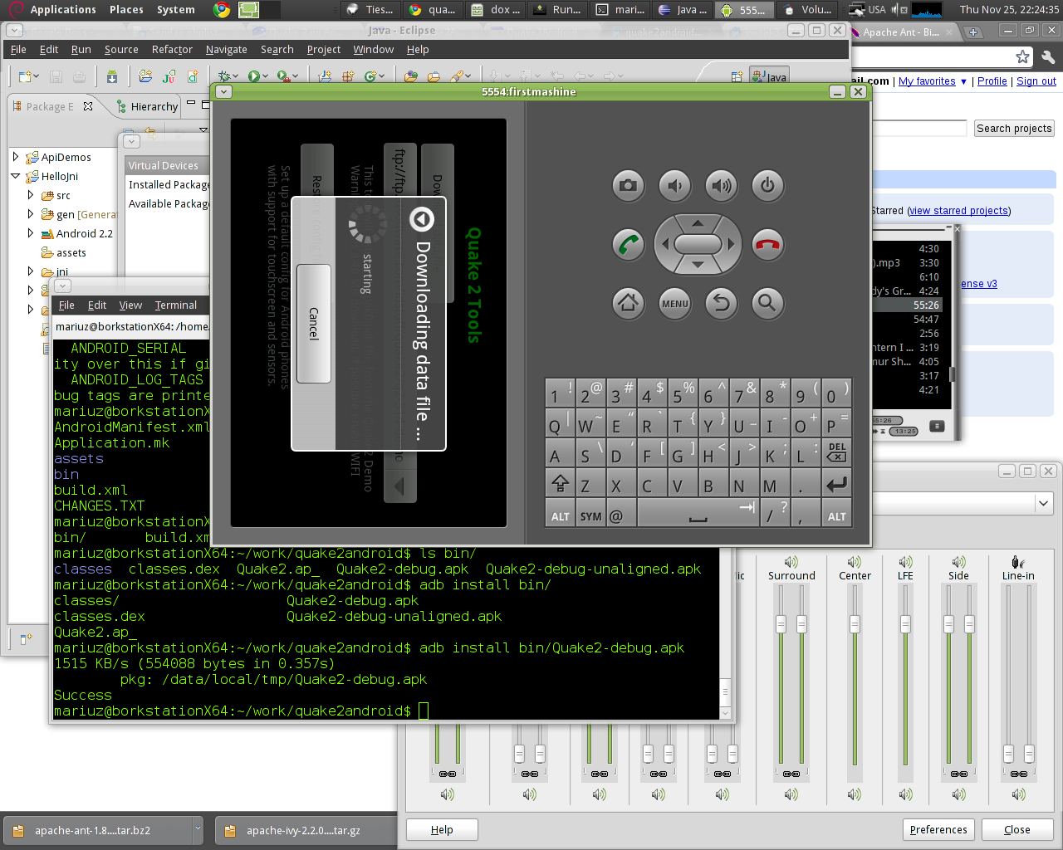Screen dimensions: 1063x850
Task: Expand the ApiDemos project tree
Action: pyautogui.click(x=16, y=156)
